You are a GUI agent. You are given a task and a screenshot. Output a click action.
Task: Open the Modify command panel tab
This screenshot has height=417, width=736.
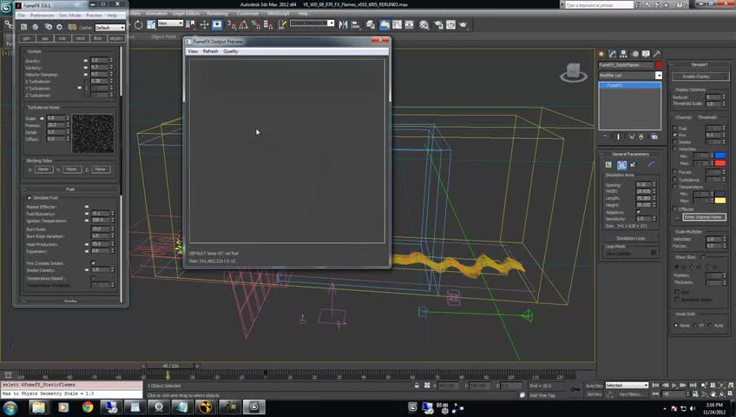(x=612, y=54)
